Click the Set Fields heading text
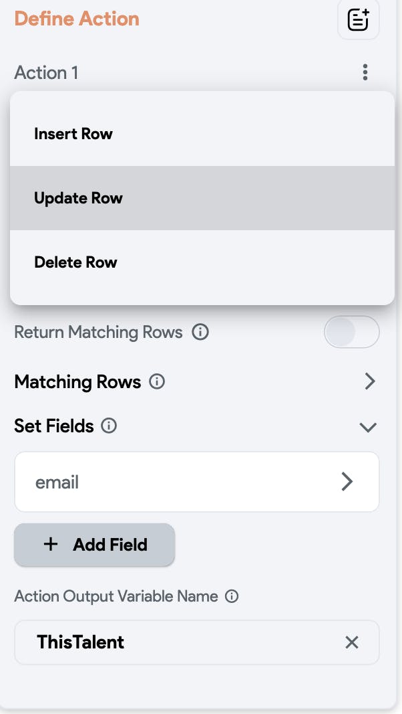This screenshot has height=714, width=402. coord(54,426)
